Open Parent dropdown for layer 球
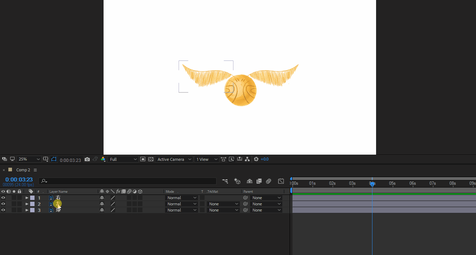Screen dimensions: 476x255 click(266, 210)
